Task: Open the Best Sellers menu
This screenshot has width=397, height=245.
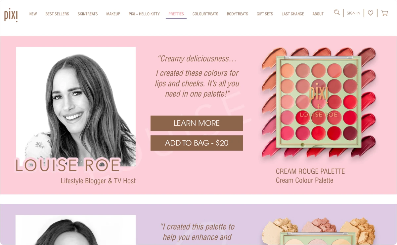Action: 57,14
